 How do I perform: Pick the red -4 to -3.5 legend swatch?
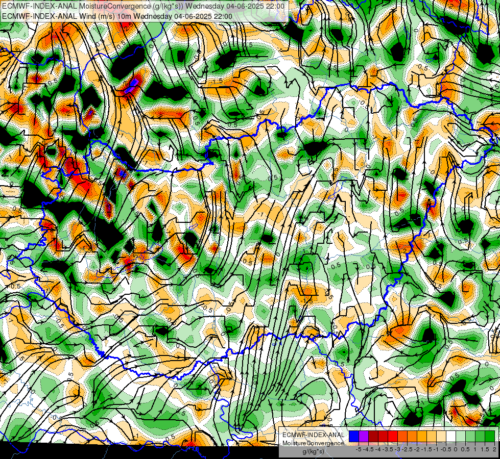tap(383, 437)
